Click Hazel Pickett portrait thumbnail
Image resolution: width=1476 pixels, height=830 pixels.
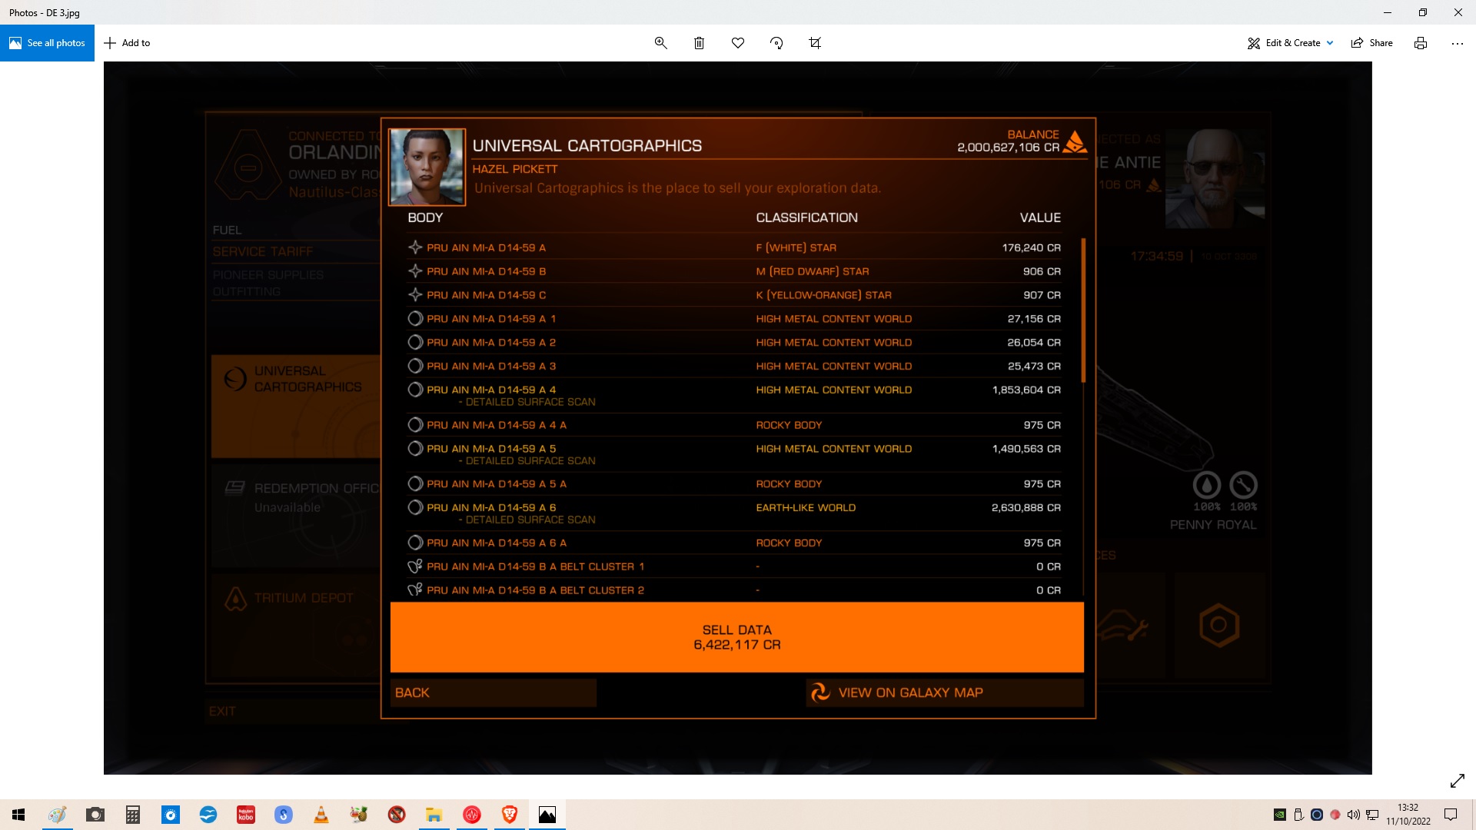pos(427,167)
